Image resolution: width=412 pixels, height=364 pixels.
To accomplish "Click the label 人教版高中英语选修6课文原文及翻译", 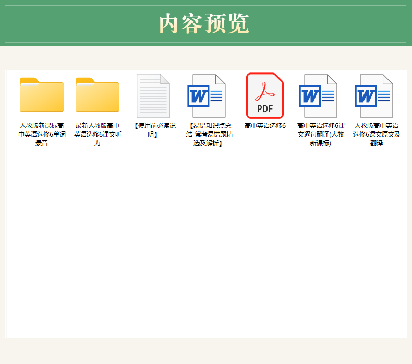I will pos(377,135).
